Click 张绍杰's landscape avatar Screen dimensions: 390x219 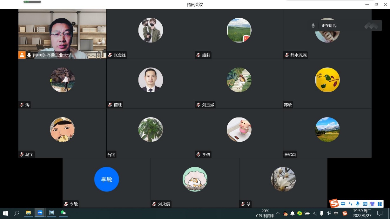pos(327,130)
